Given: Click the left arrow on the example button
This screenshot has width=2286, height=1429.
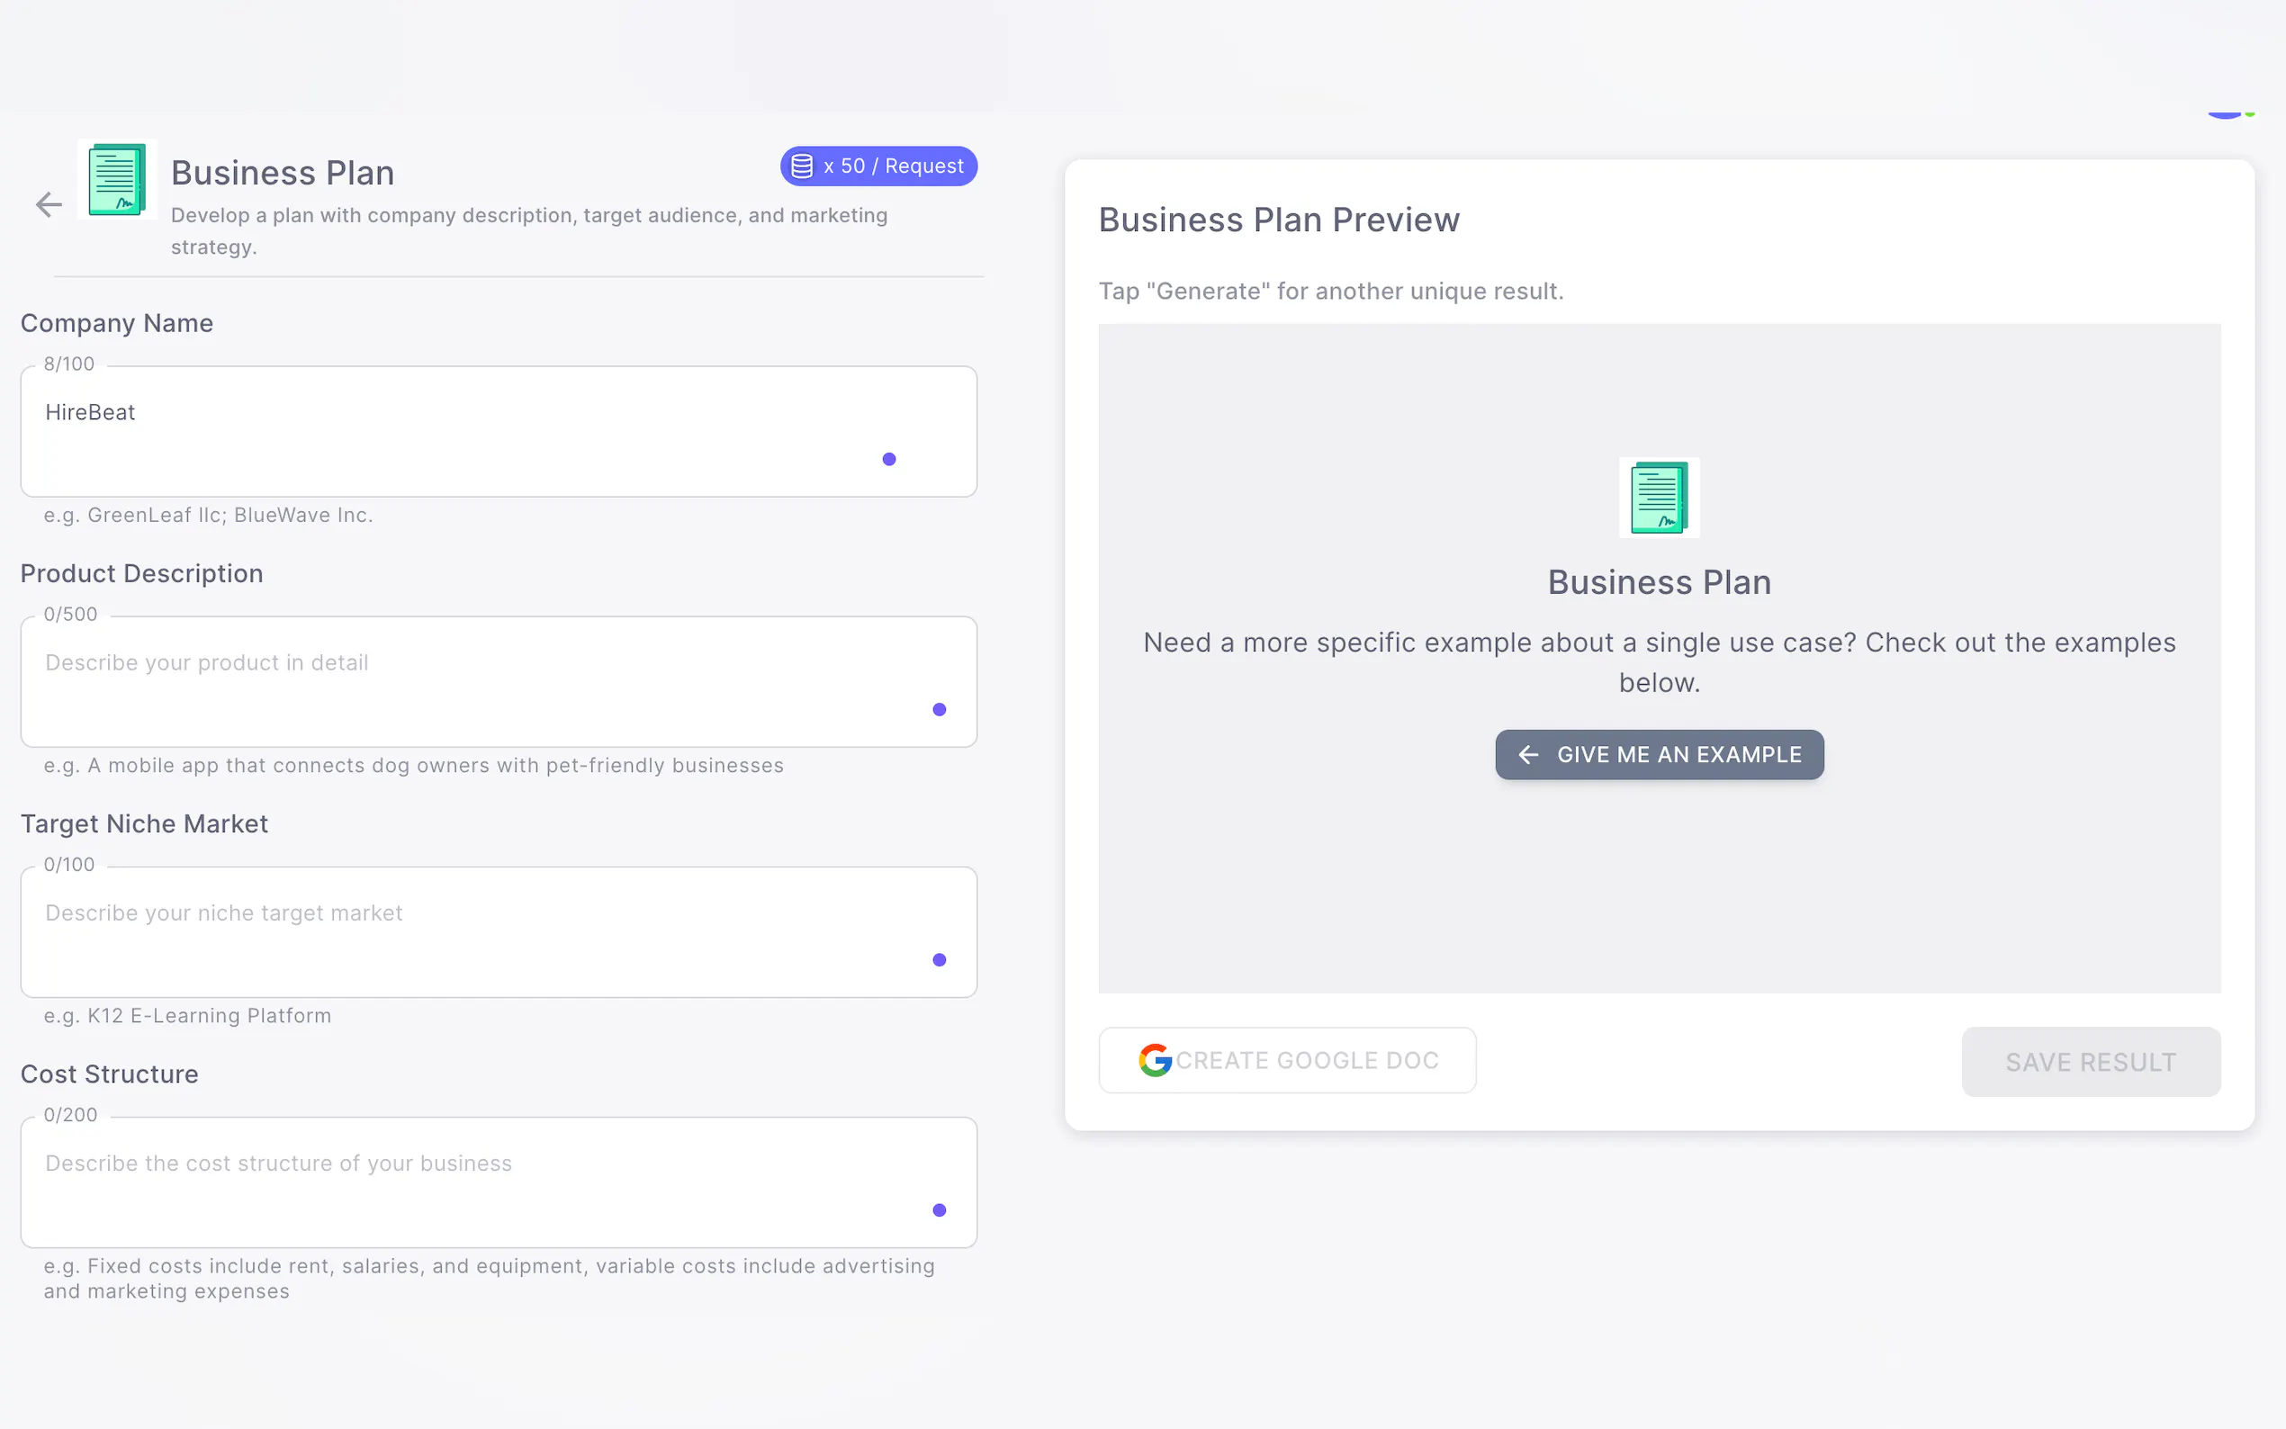Looking at the screenshot, I should point(1528,754).
